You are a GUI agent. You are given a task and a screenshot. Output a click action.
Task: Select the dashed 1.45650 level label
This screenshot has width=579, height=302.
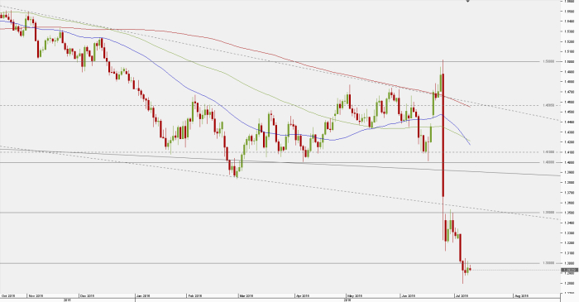[548, 105]
